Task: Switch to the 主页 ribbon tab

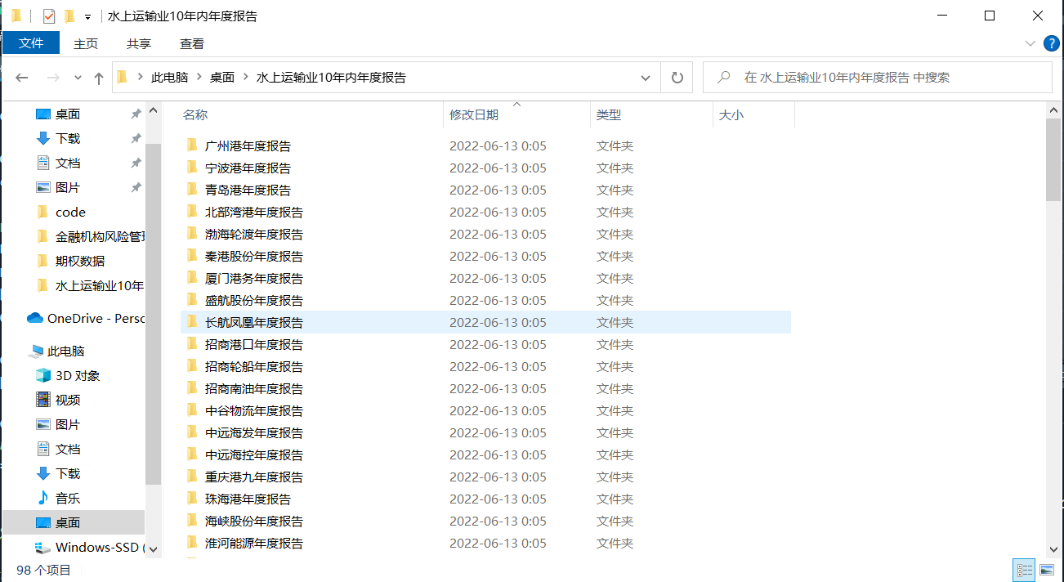Action: tap(86, 43)
